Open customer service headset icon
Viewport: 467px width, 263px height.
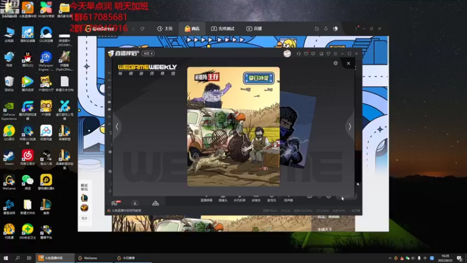pyautogui.click(x=298, y=54)
